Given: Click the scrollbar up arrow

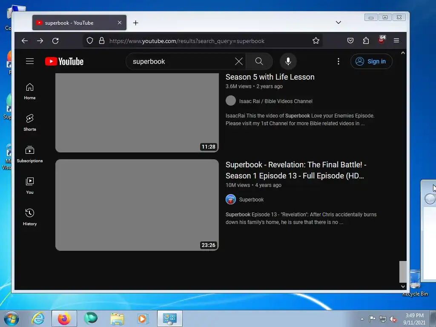Looking at the screenshot, I should [403, 53].
